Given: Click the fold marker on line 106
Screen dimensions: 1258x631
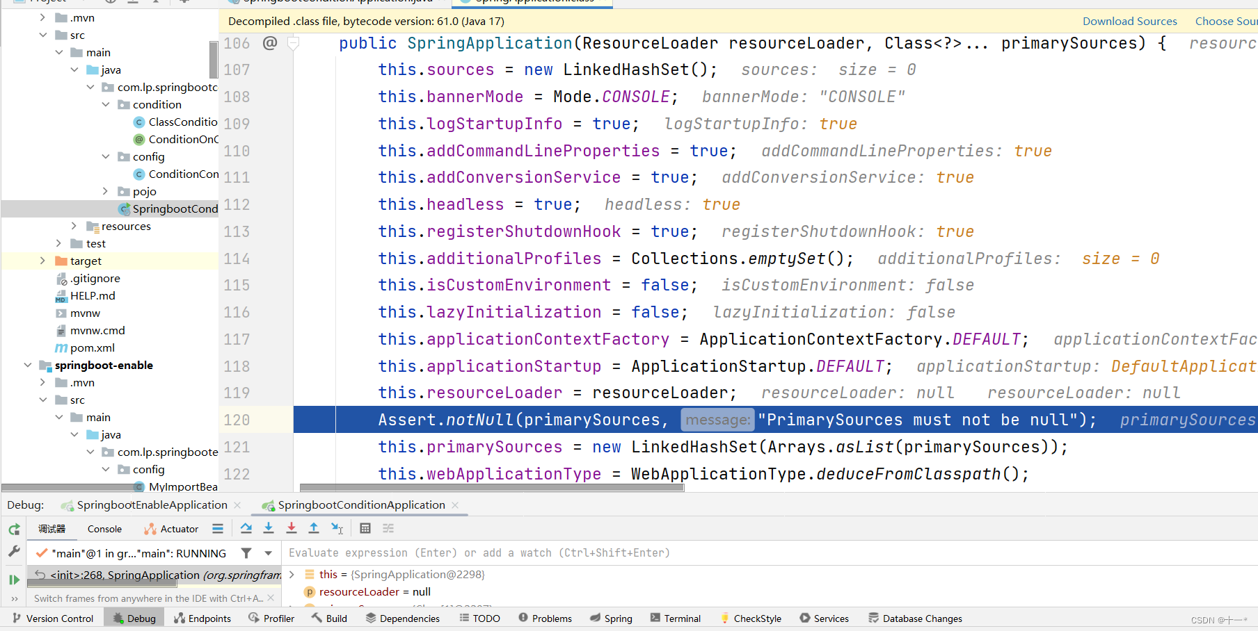Looking at the screenshot, I should pos(294,44).
